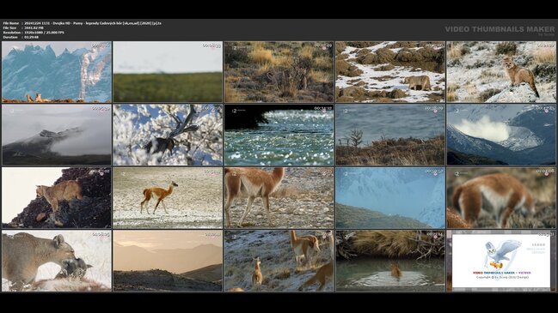Click the owl logo in the last thumbnail
This screenshot has height=313, width=558.
click(502, 255)
